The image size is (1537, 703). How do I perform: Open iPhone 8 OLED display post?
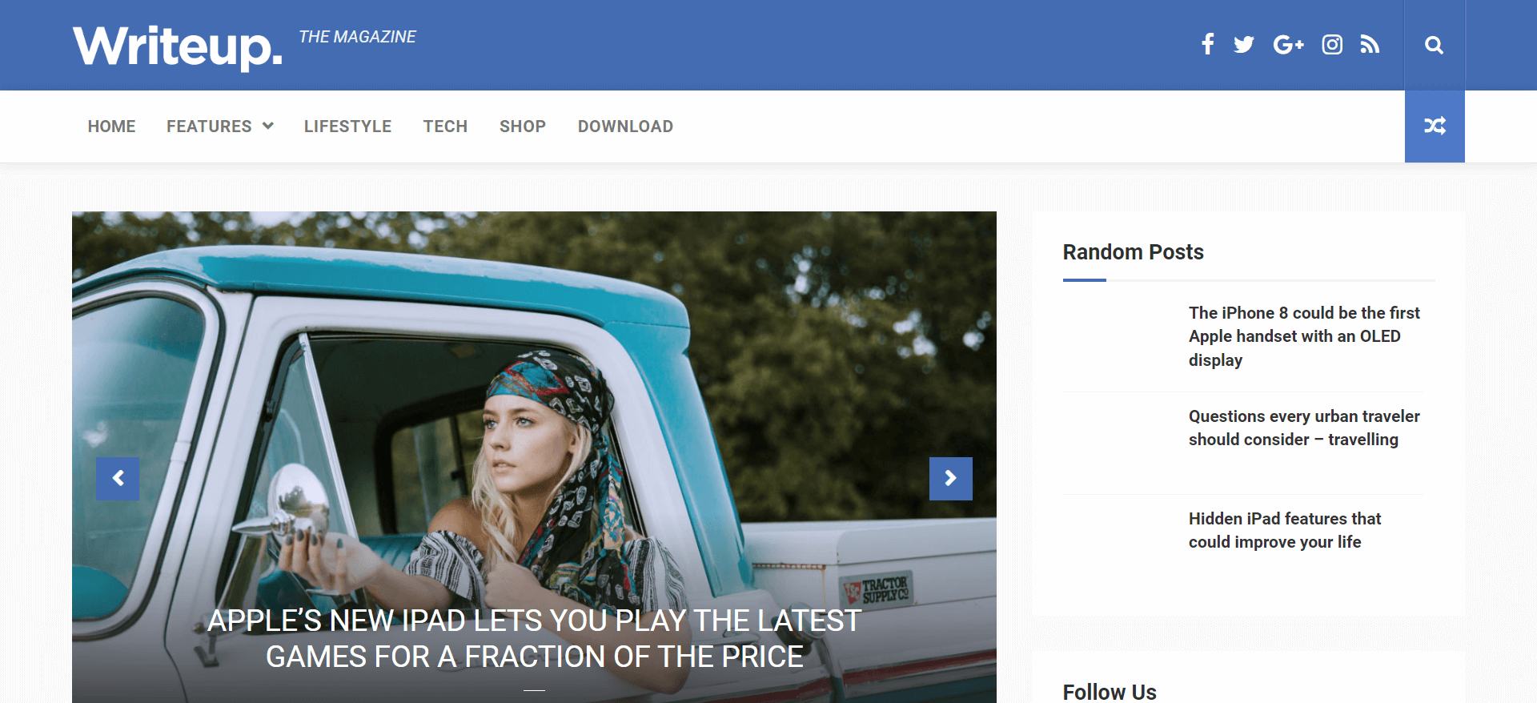pyautogui.click(x=1304, y=336)
